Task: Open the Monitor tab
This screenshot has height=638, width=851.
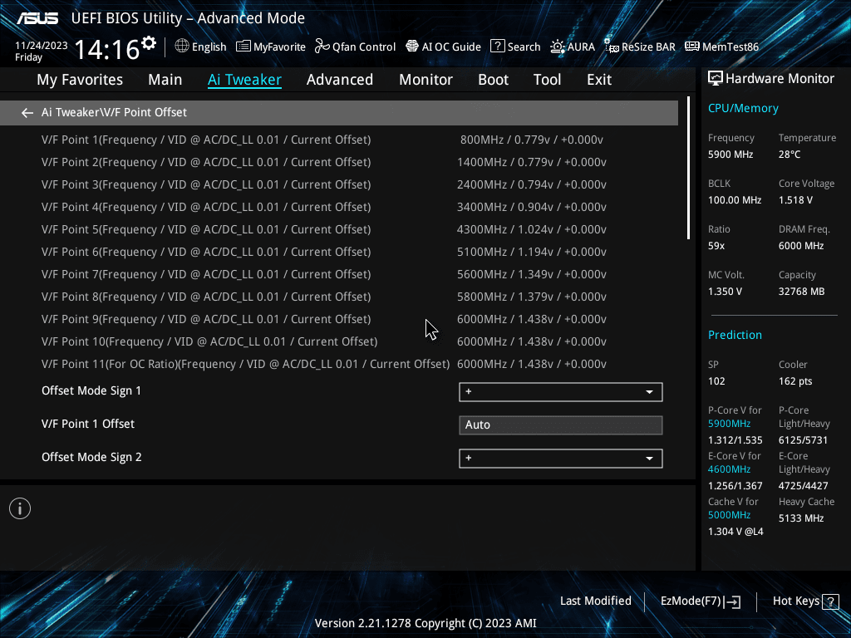Action: point(426,80)
